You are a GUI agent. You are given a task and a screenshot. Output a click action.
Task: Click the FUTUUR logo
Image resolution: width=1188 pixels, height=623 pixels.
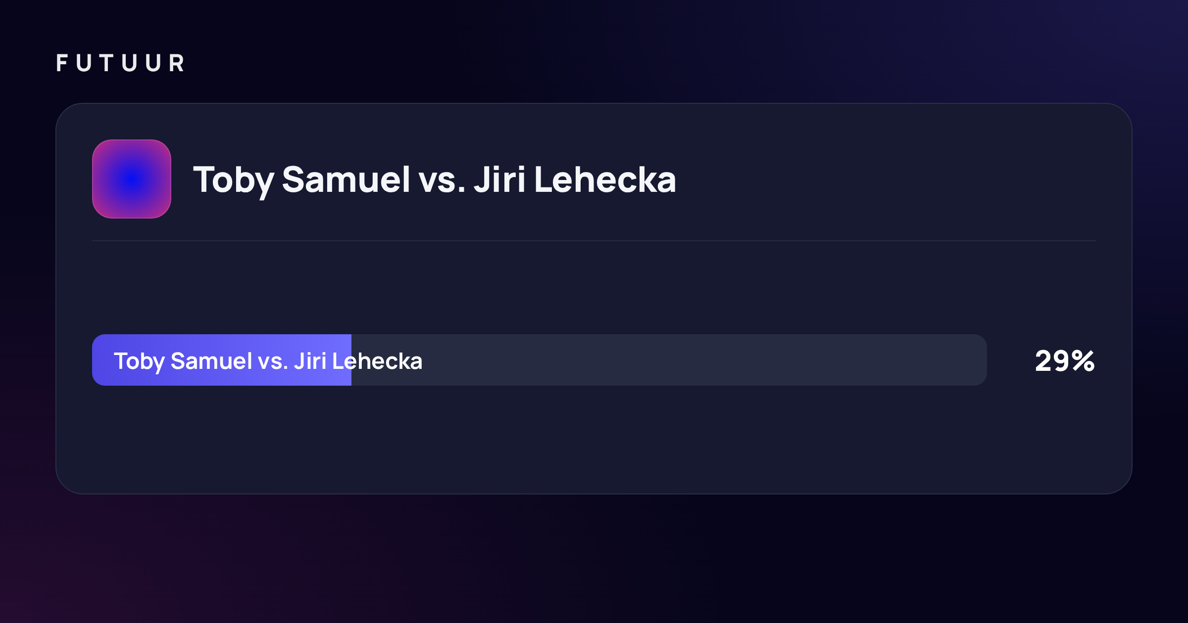pyautogui.click(x=120, y=63)
